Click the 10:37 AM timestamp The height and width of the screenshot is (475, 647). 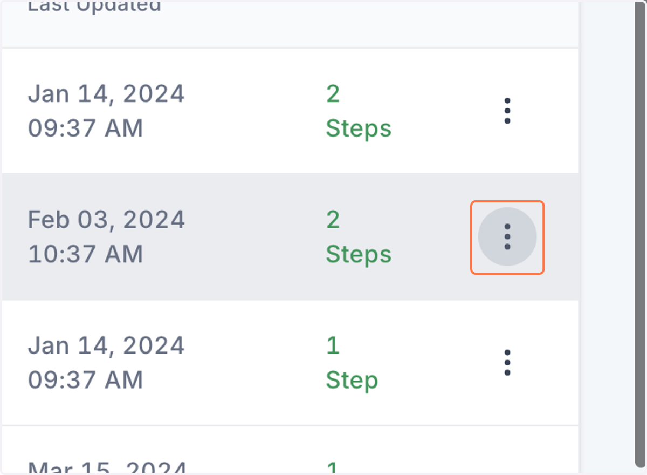(85, 254)
